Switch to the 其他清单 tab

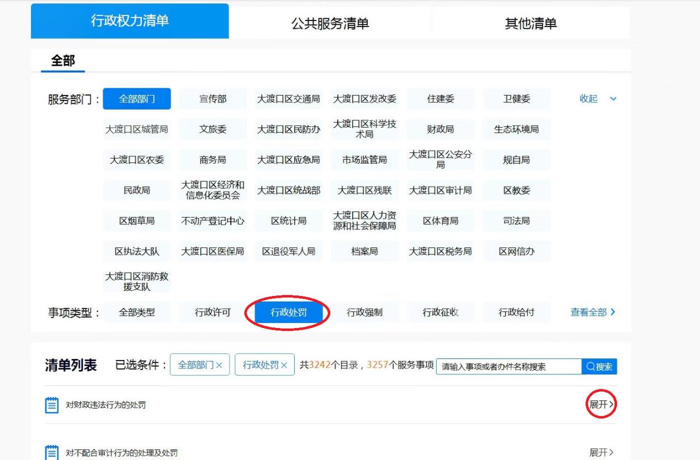[531, 23]
